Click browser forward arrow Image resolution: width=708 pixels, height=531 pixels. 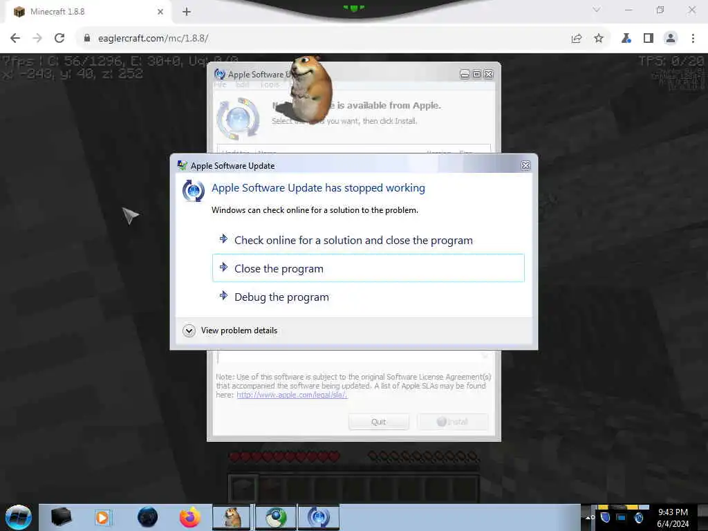37,39
